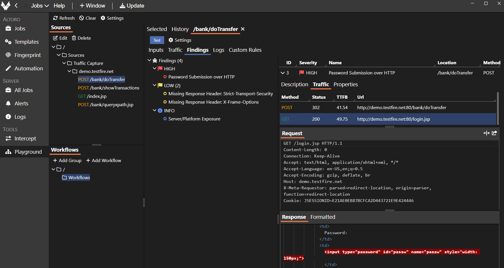Select POST /bank/queryxpath.jsp source
The image size is (504, 268).
(x=106, y=104)
